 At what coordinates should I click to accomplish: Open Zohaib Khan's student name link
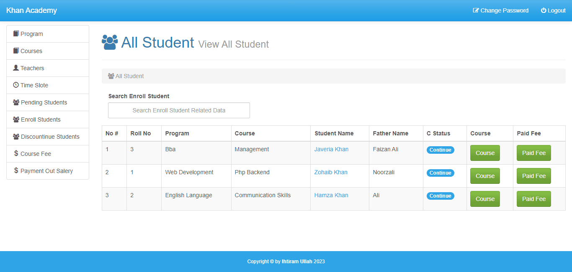[x=331, y=172]
